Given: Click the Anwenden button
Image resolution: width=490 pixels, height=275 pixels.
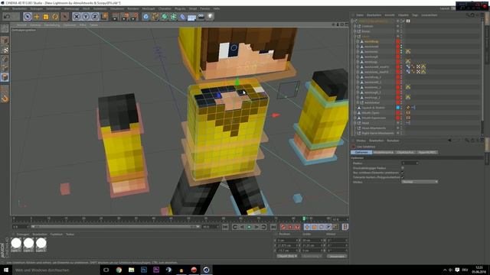Looking at the screenshot, I should pyautogui.click(x=337, y=256).
